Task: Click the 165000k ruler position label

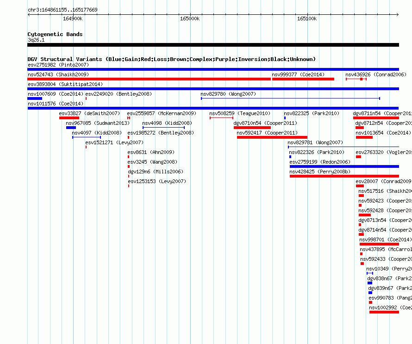Action: (190, 18)
